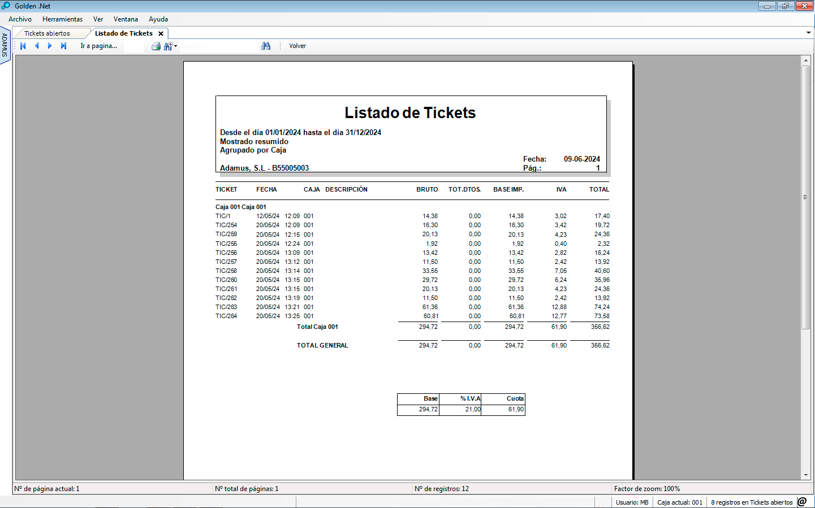The height and width of the screenshot is (508, 815).
Task: Click the page number field after Ir a pagina
Action: pos(134,46)
